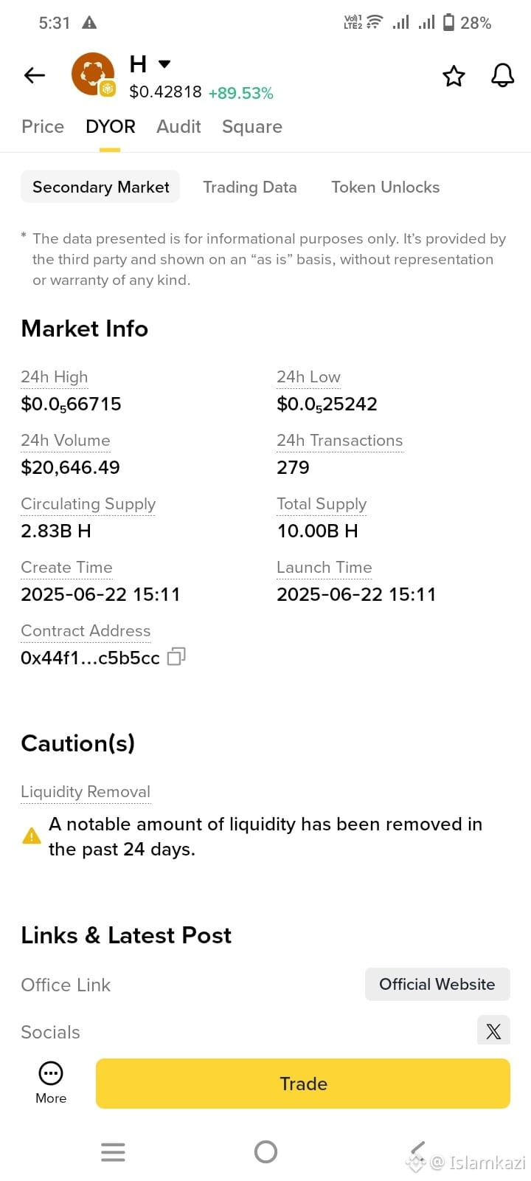Open the X social link icon
The height and width of the screenshot is (1181, 531).
pyautogui.click(x=493, y=1030)
